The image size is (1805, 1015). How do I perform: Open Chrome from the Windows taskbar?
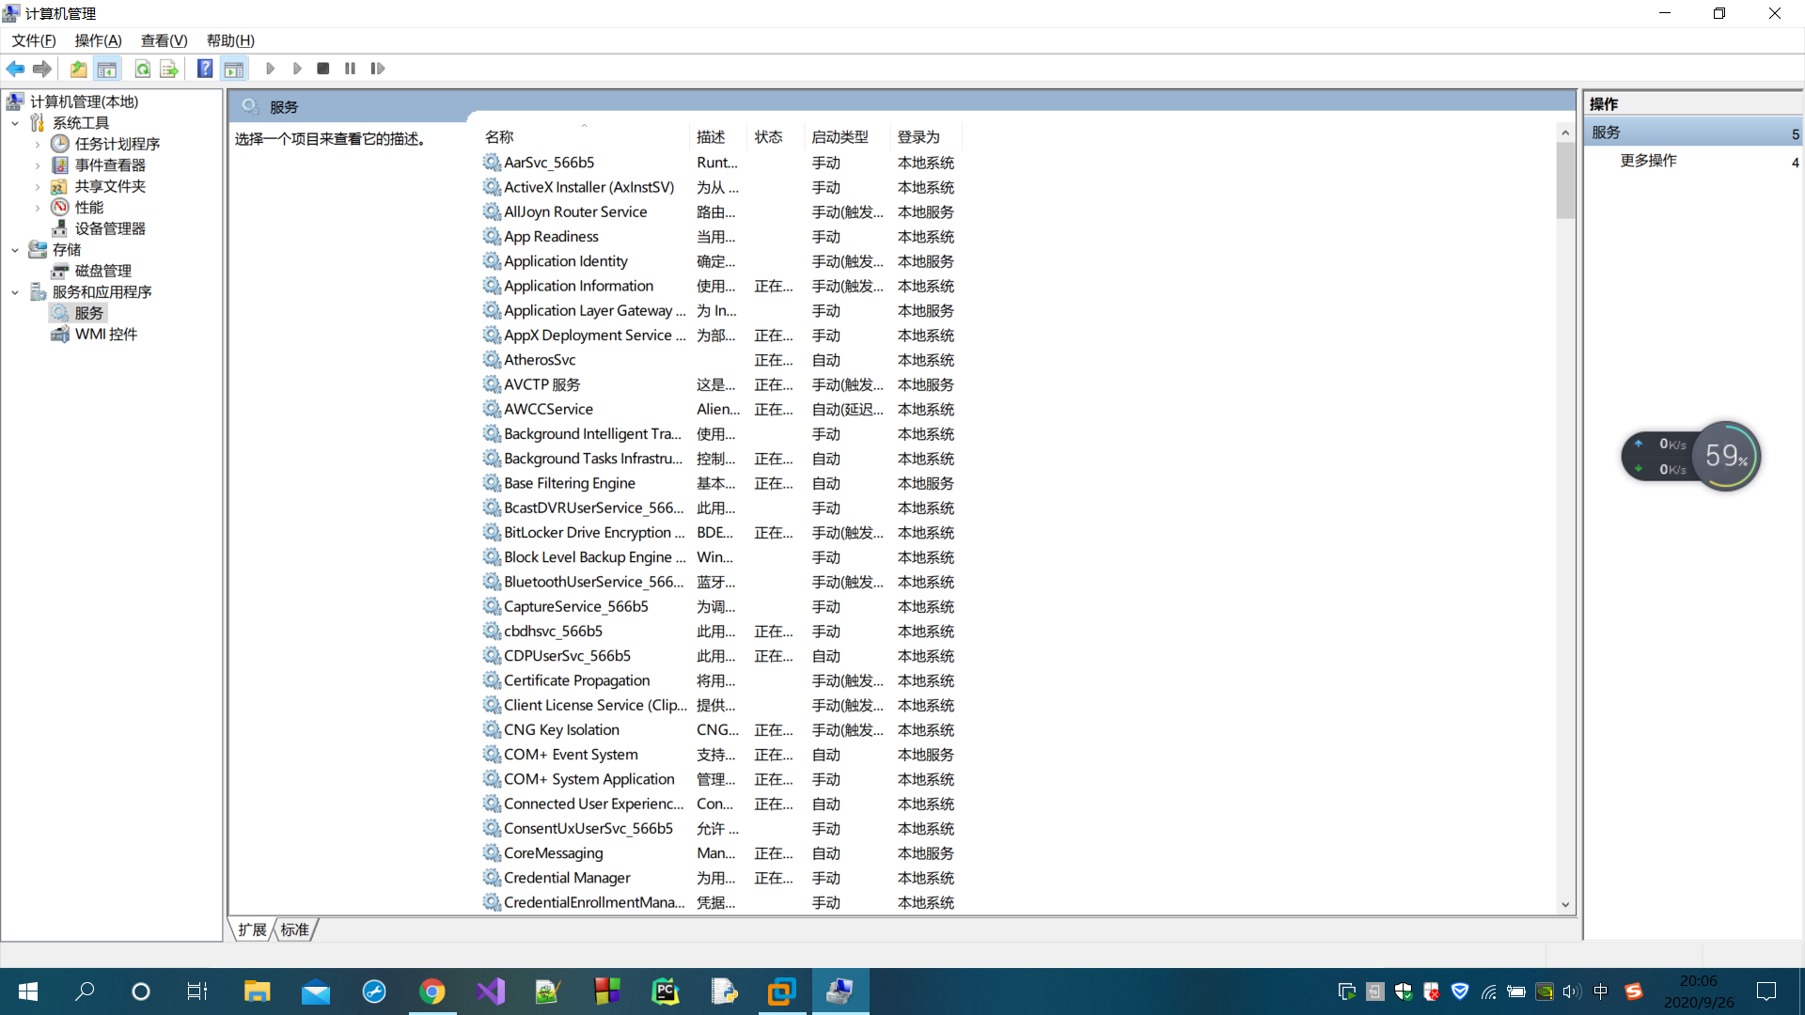(x=432, y=992)
